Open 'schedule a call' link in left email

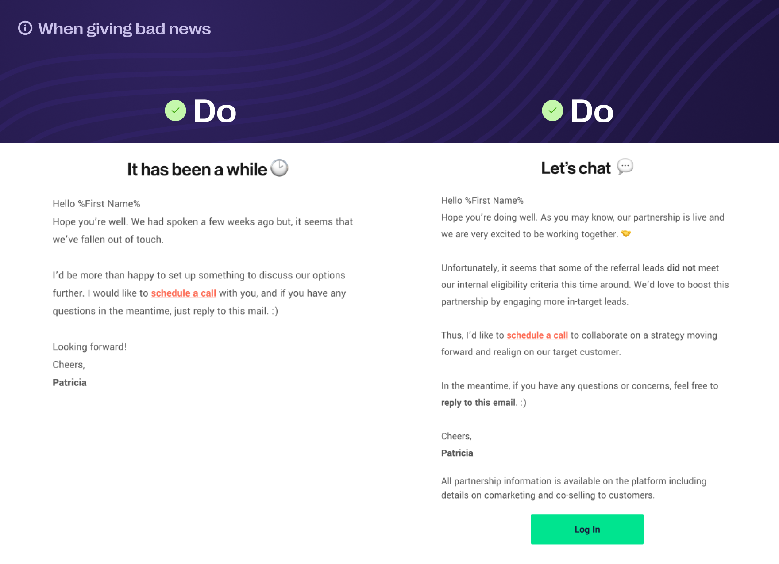coord(183,293)
